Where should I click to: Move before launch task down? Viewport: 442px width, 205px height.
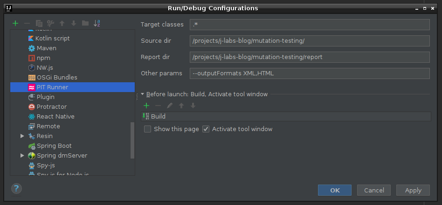point(193,106)
